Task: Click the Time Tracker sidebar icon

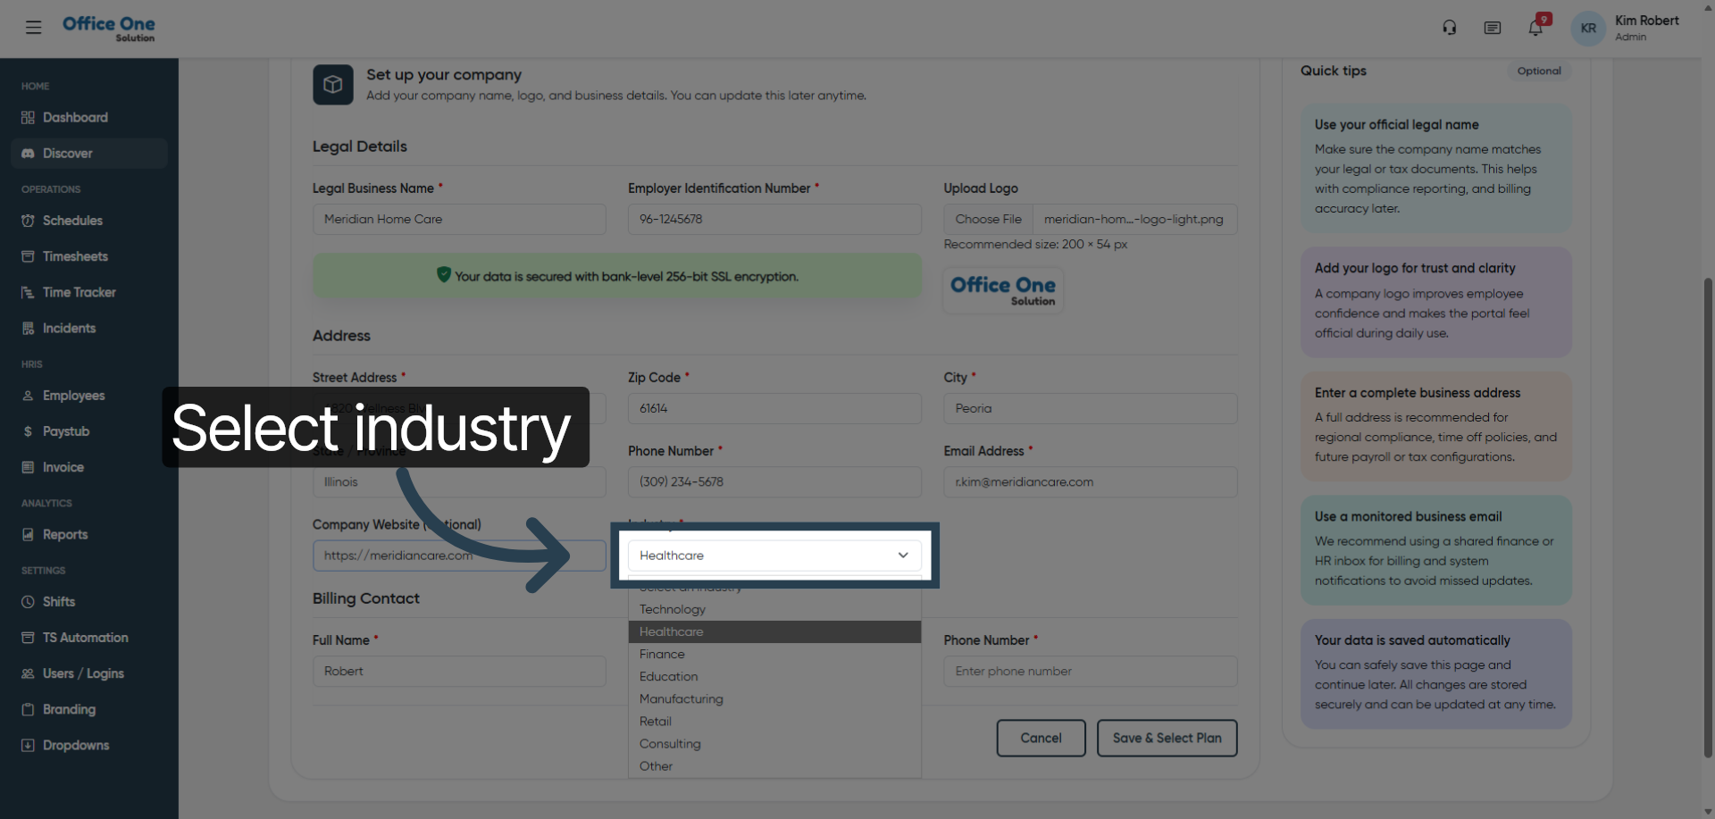Action: click(28, 292)
